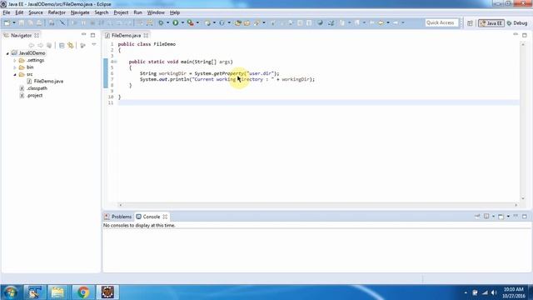
Task: Open the Debug launch dropdown arrow
Action: tap(167, 22)
